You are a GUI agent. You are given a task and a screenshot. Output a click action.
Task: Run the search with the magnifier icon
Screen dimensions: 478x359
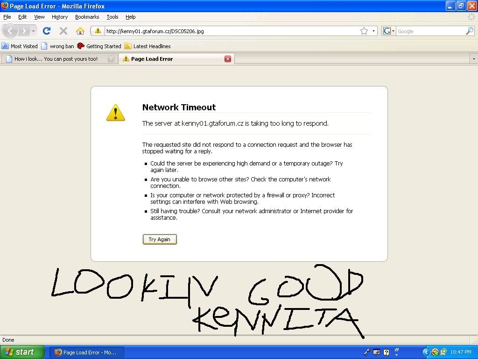pos(470,31)
